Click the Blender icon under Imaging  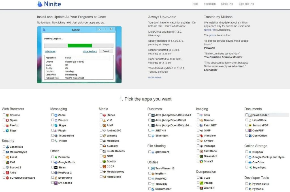pos(201,120)
